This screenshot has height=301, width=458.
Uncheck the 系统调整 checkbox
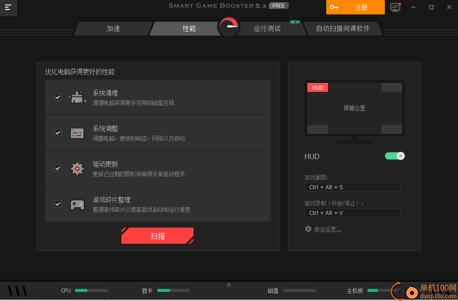[58, 133]
